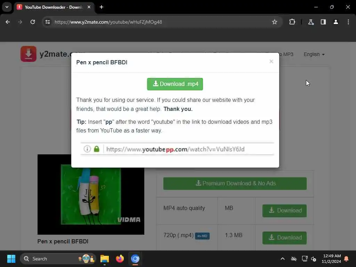Open the tab search dropdown arrow
This screenshot has height=267, width=356.
tap(7, 7)
